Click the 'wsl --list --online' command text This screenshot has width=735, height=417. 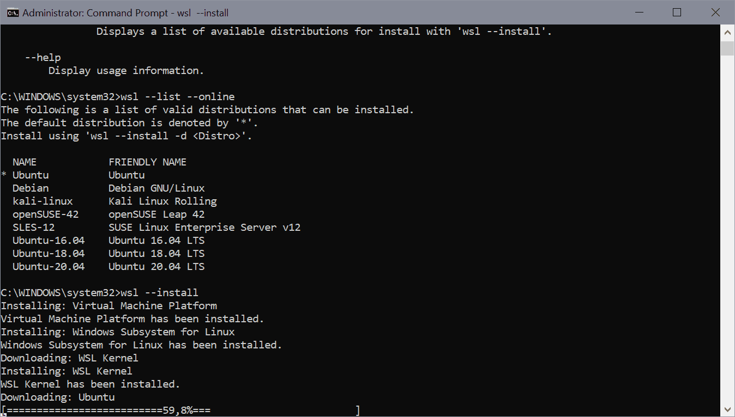[x=177, y=97]
